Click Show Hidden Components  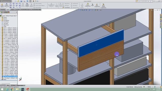(103, 6)
